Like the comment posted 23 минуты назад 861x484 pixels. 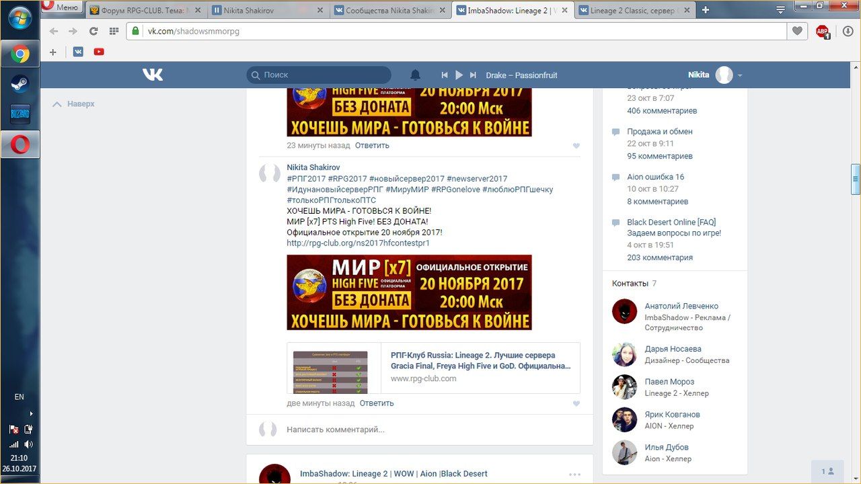point(576,146)
